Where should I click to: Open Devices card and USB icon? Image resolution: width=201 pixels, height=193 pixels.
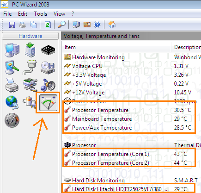point(30,85)
